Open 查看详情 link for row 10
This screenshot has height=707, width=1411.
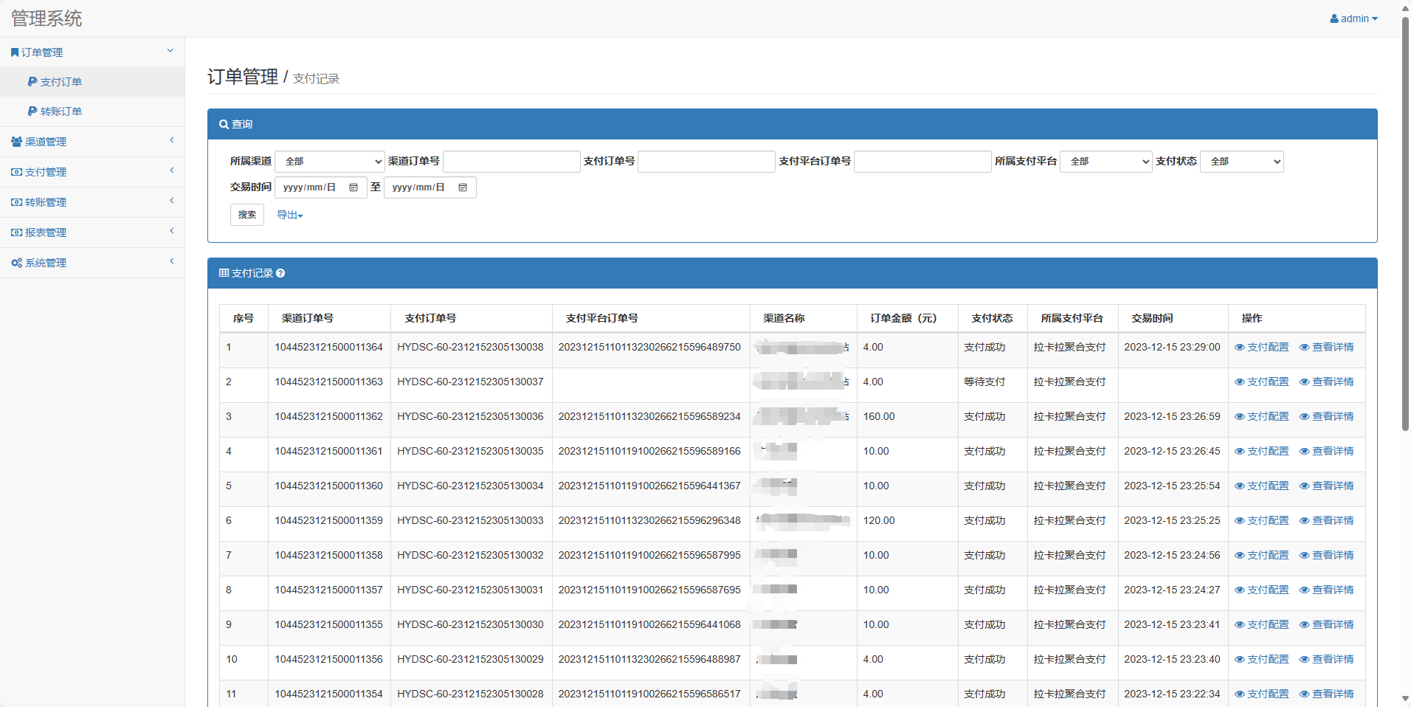pos(1327,659)
